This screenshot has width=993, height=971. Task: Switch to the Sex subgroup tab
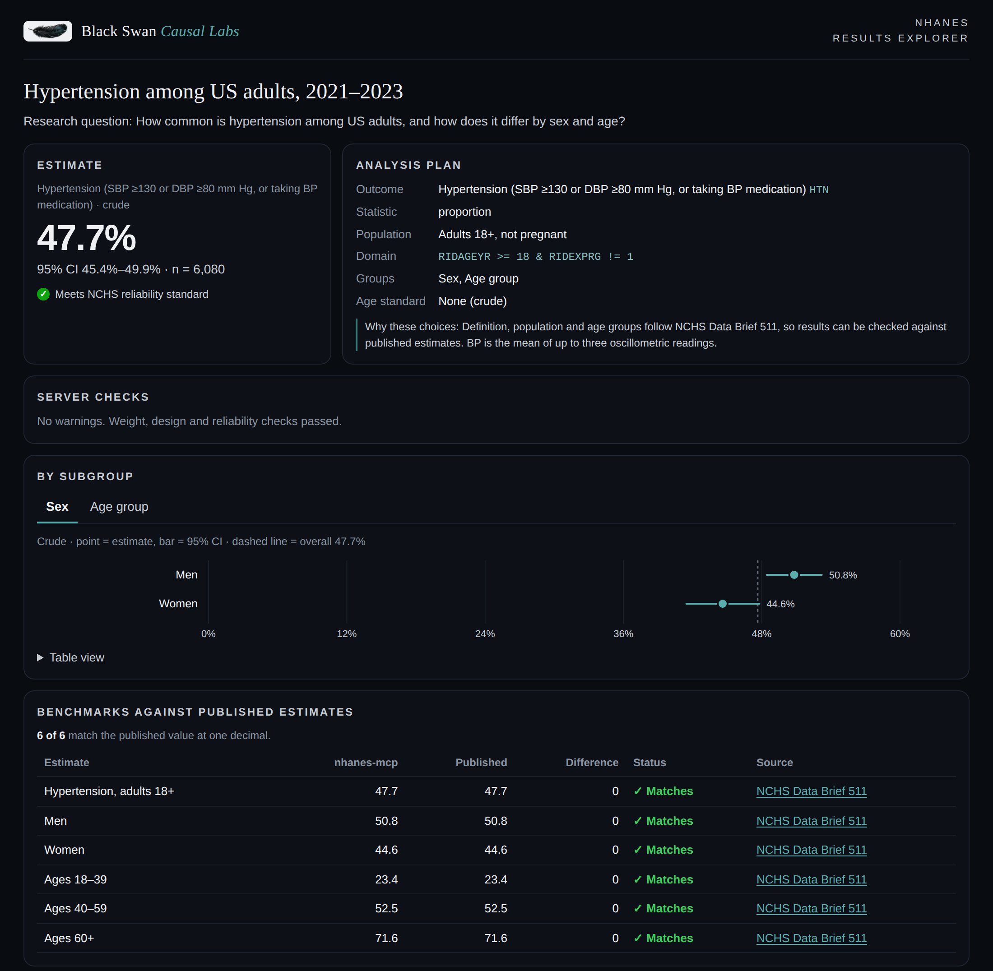pos(57,506)
